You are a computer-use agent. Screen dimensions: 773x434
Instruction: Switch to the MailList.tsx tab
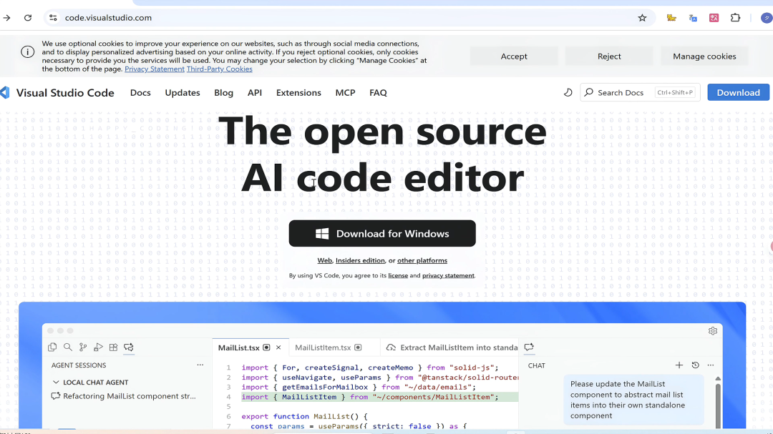point(238,347)
